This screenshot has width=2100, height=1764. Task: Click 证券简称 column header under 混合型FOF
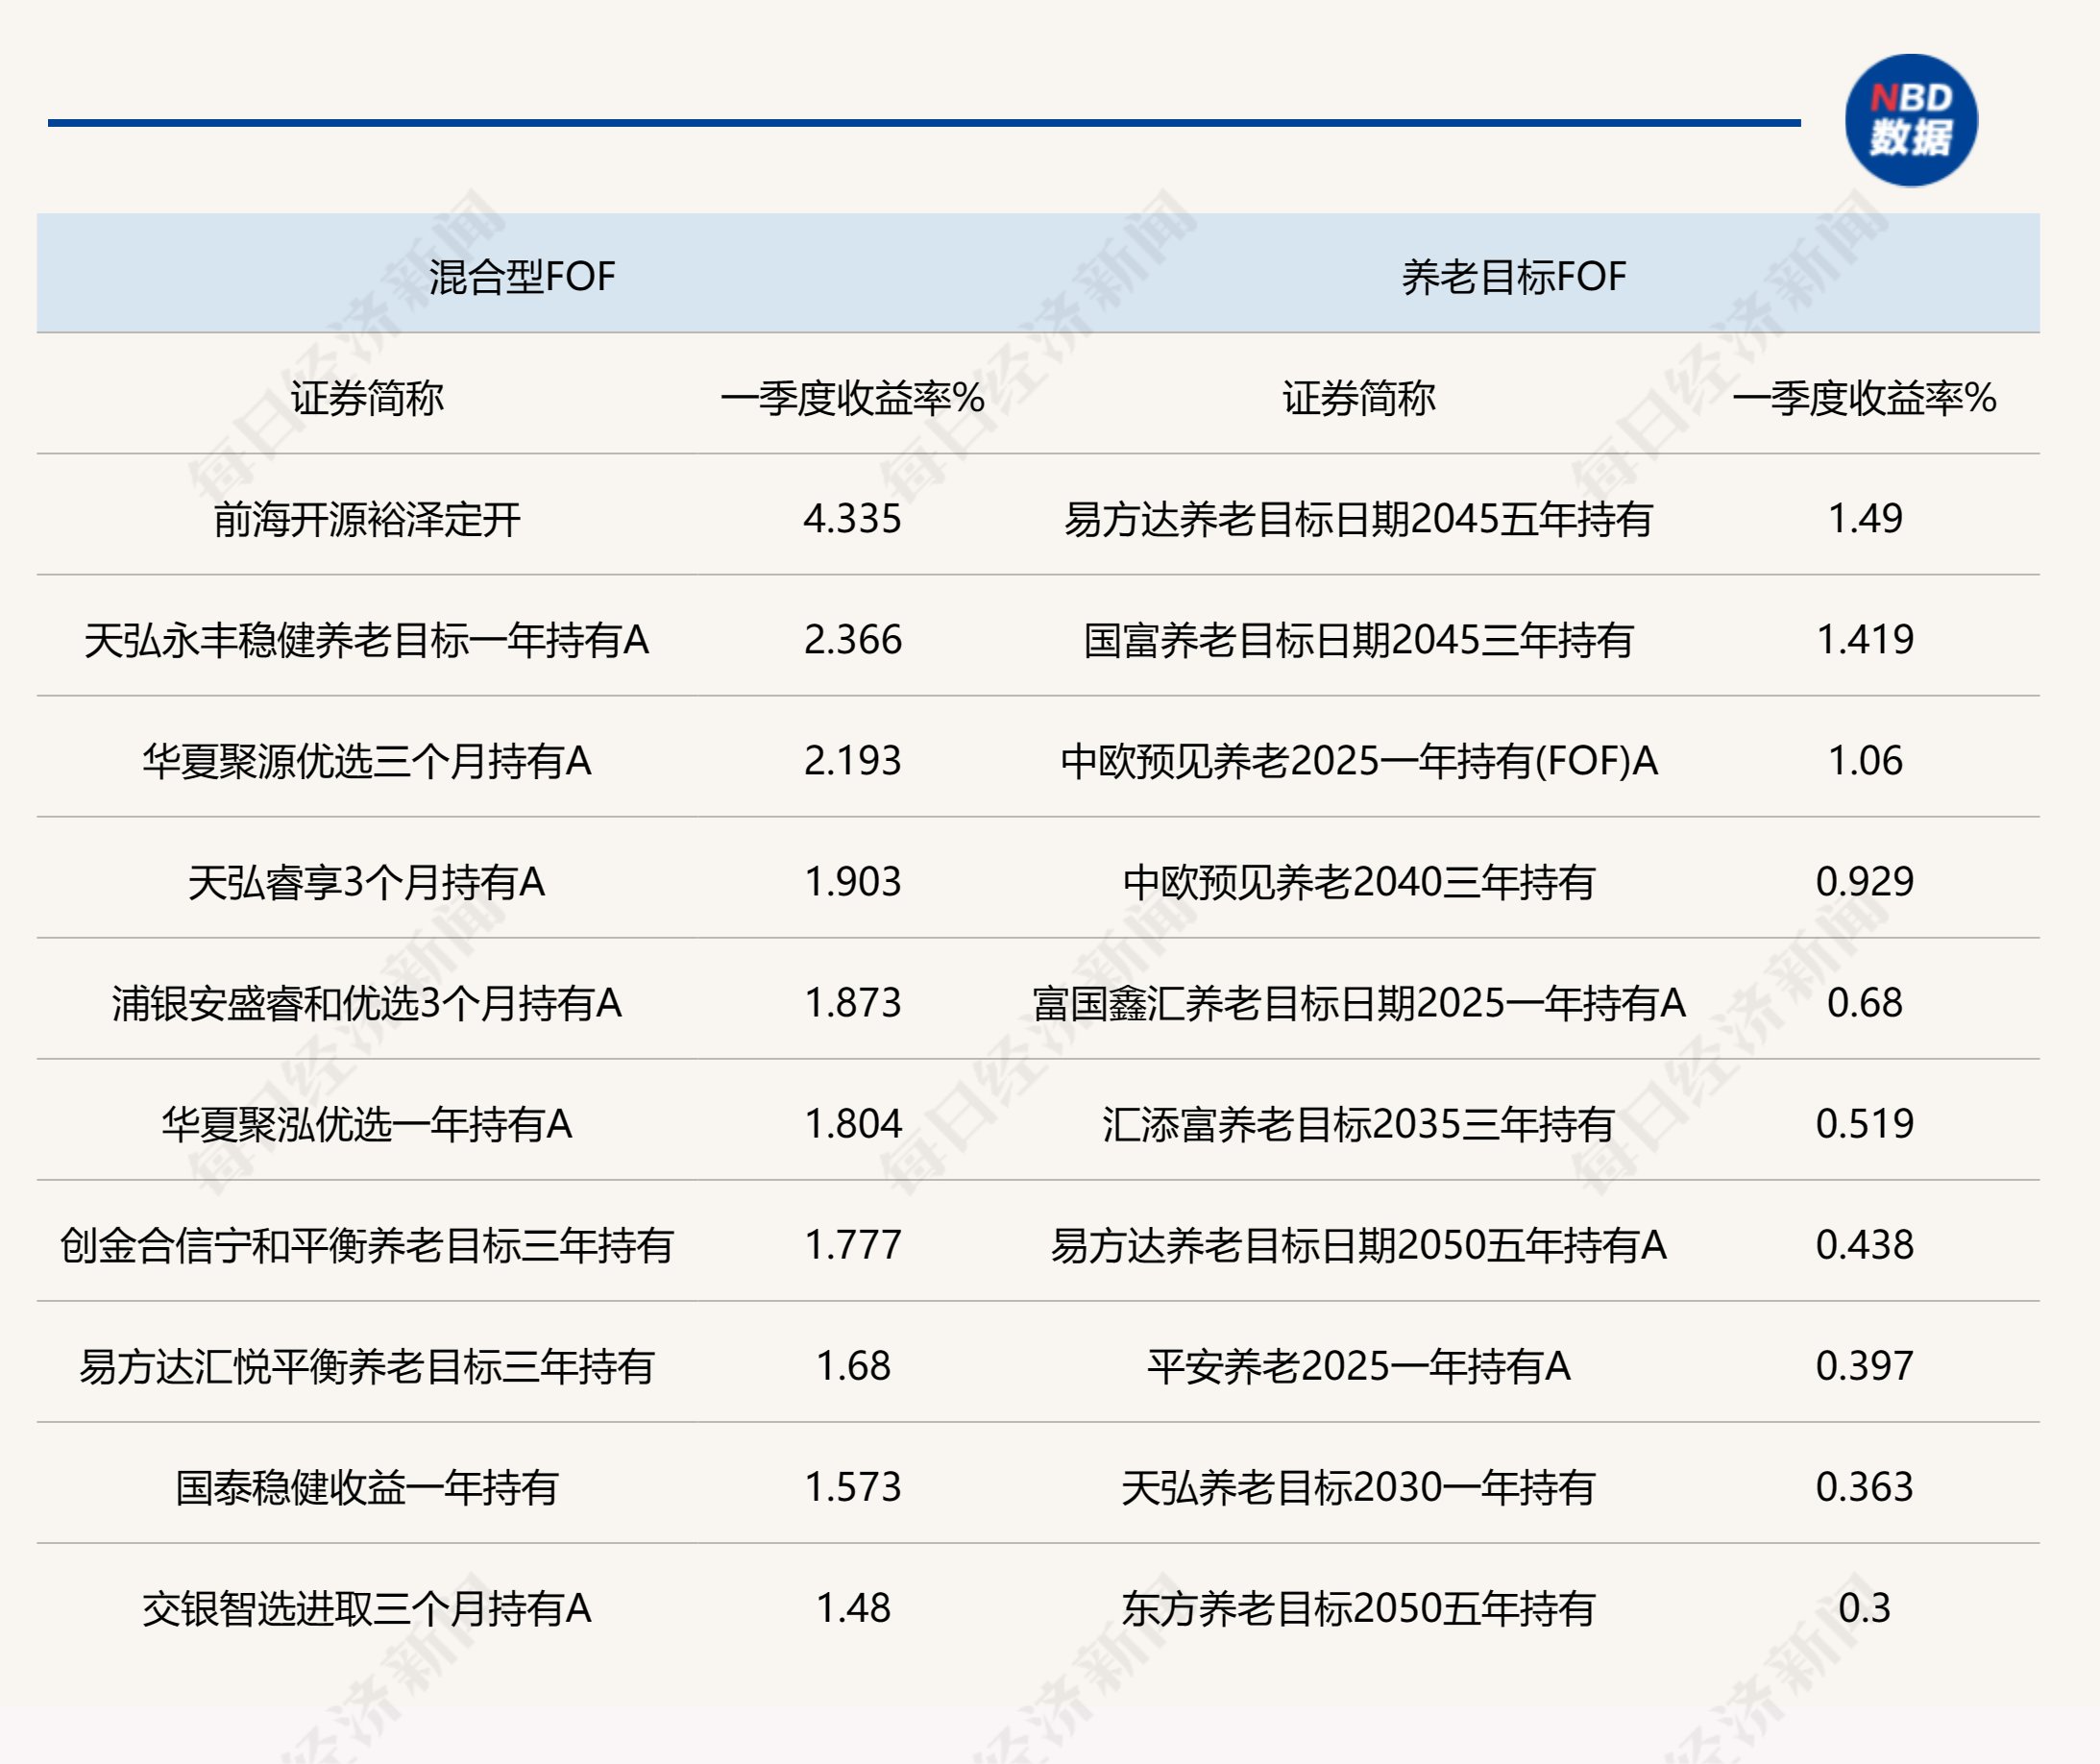click(367, 398)
